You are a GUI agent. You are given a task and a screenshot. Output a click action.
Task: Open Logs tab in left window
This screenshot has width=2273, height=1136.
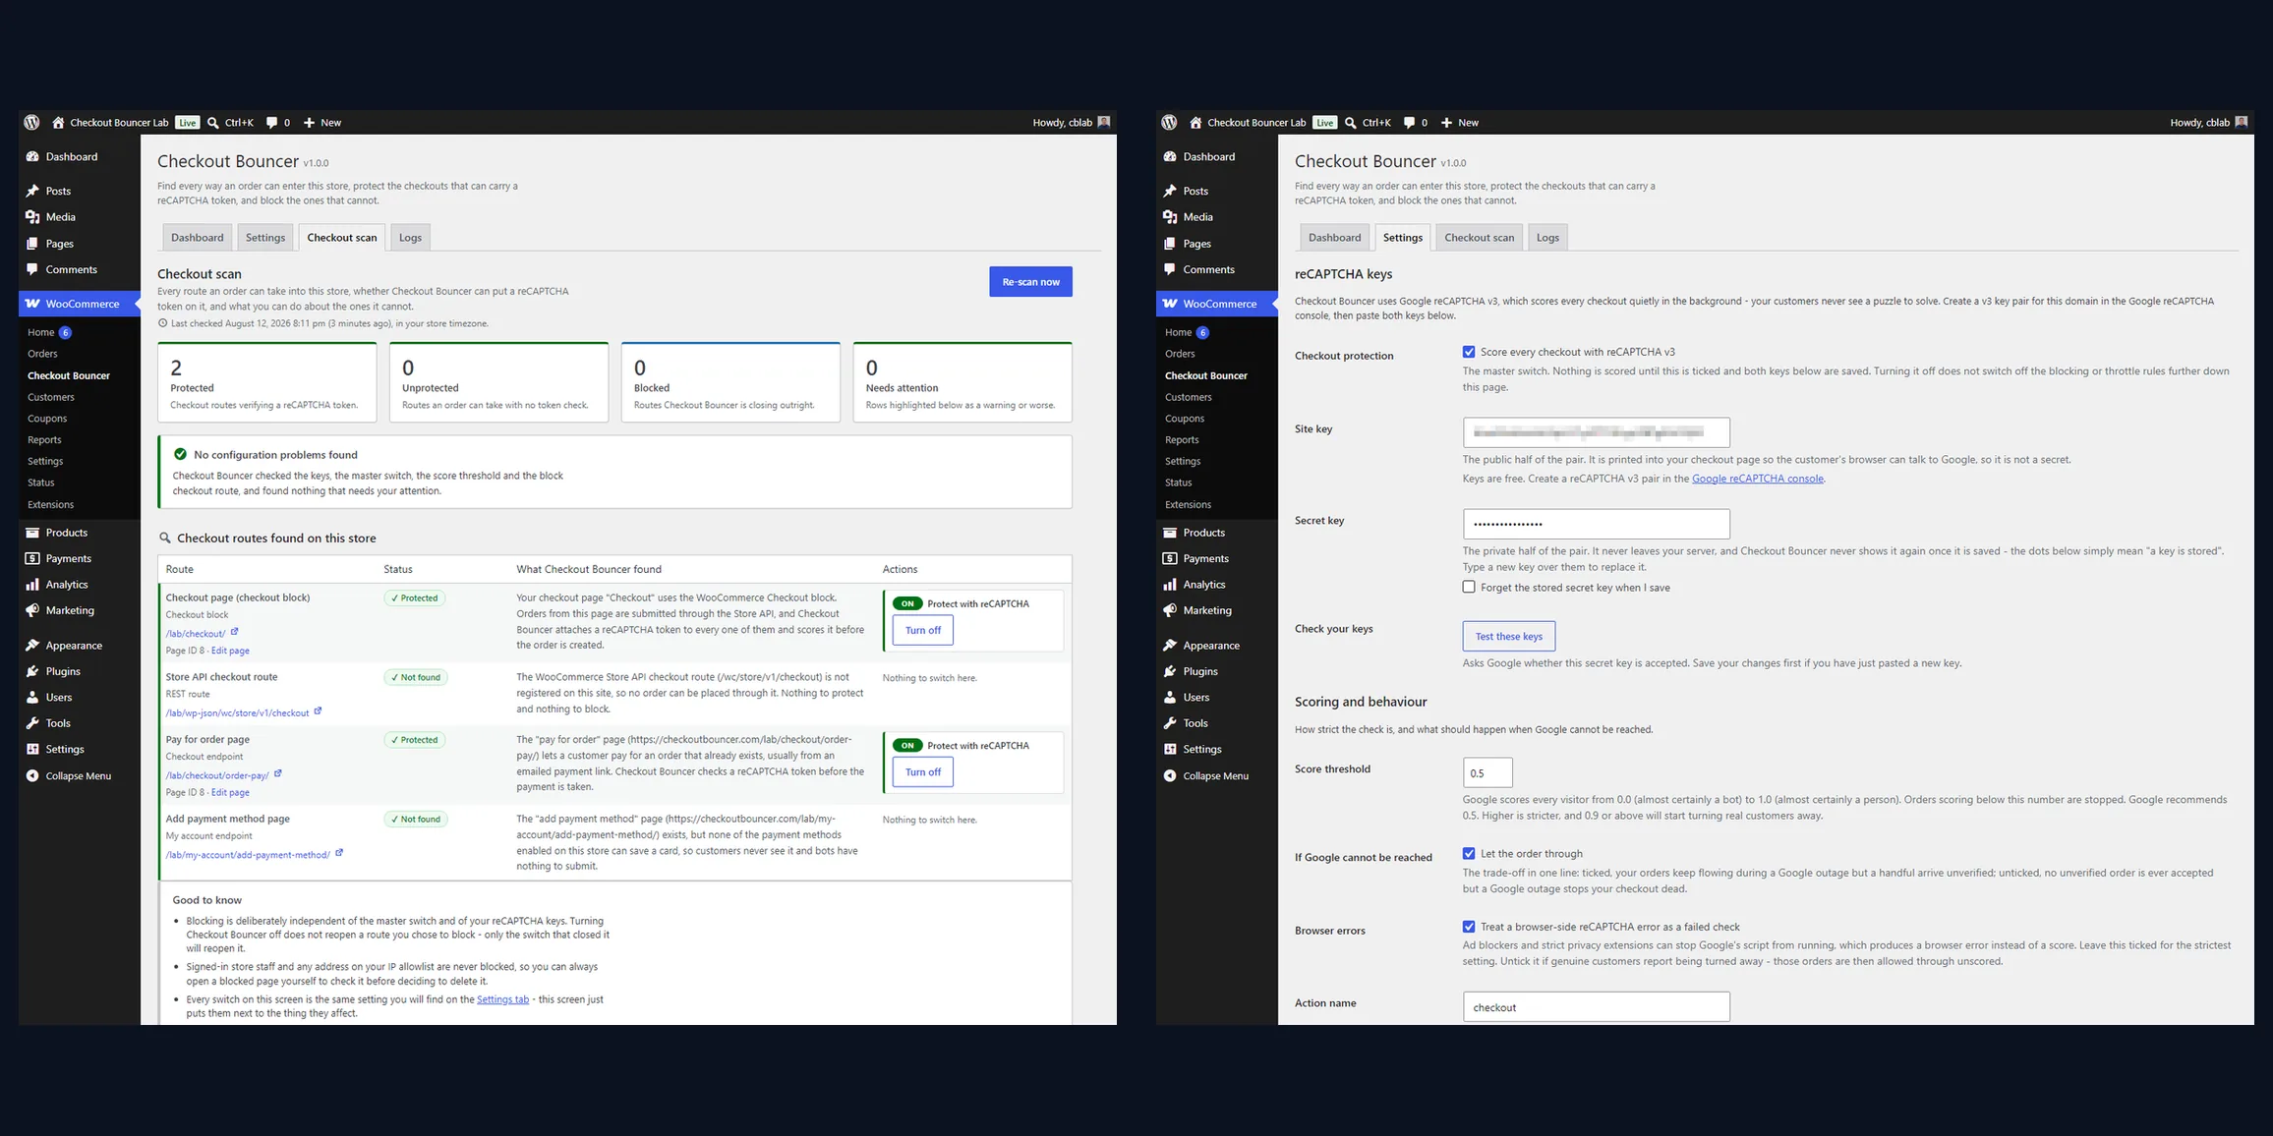click(x=410, y=238)
